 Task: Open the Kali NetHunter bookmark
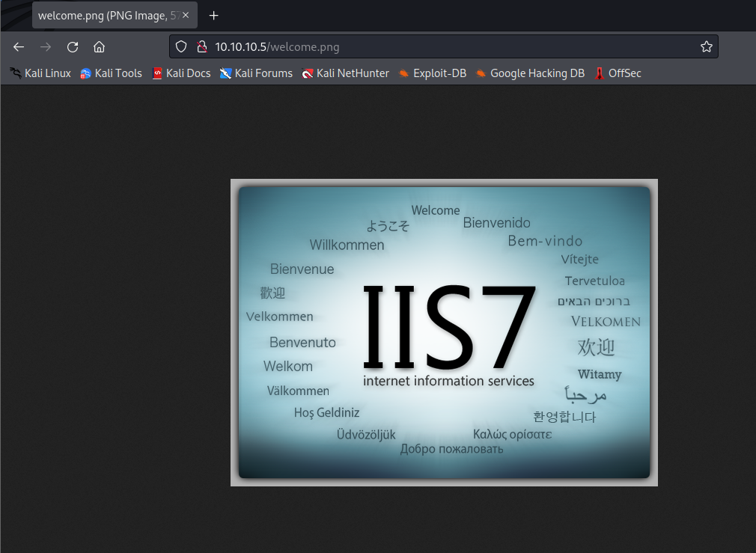tap(345, 73)
